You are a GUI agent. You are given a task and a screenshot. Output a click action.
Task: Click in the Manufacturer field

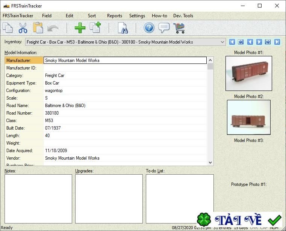click(125, 60)
